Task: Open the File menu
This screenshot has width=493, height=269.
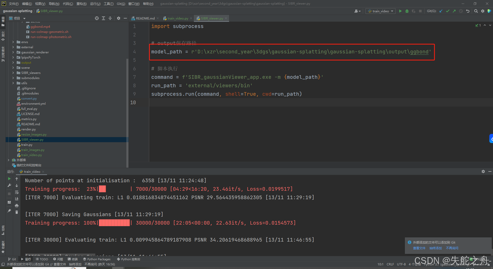Action: coord(14,4)
